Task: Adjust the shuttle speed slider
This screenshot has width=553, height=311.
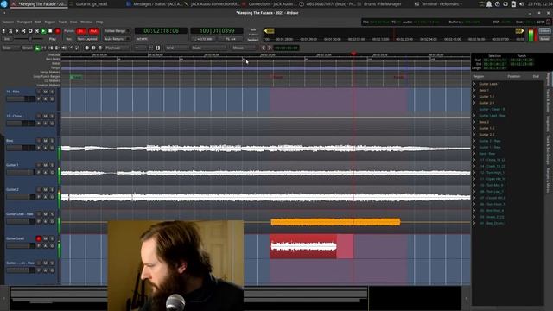Action: 30,39
